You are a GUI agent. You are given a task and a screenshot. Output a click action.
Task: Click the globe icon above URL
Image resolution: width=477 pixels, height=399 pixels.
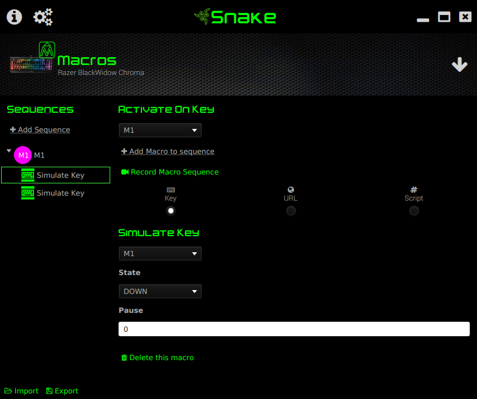(x=291, y=190)
